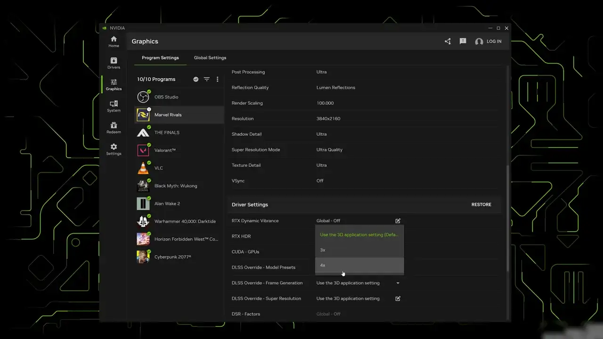Click the Marvel Rivals app icon
Screen dimensions: 603x339
pos(143,115)
